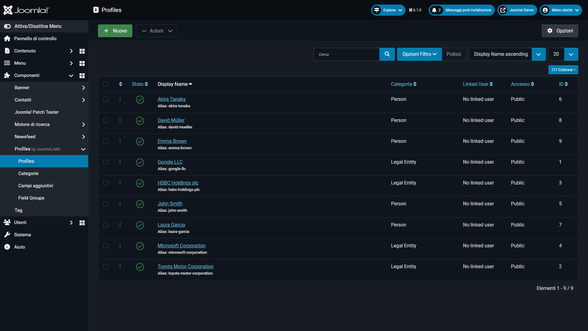
Task: Click published status icon for Emma Brown
Action: (x=140, y=142)
